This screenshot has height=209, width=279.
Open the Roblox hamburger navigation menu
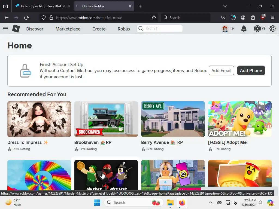coord(5,29)
